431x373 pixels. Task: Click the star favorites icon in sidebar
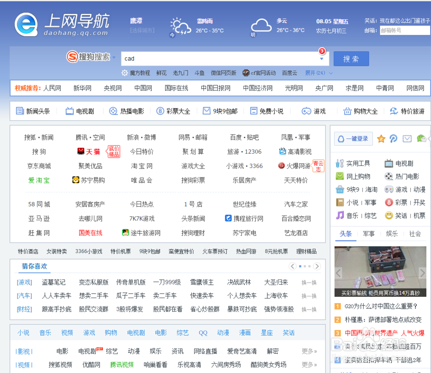coord(381,139)
